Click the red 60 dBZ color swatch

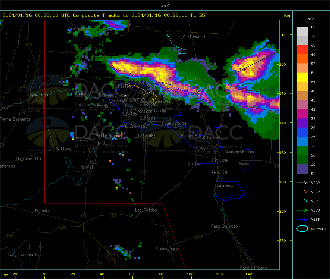tap(302, 49)
